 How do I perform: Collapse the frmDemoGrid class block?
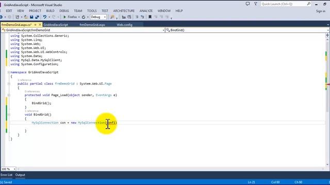point(9,84)
